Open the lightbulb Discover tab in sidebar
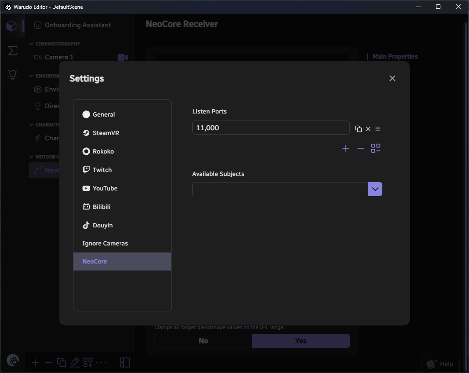 [13, 74]
